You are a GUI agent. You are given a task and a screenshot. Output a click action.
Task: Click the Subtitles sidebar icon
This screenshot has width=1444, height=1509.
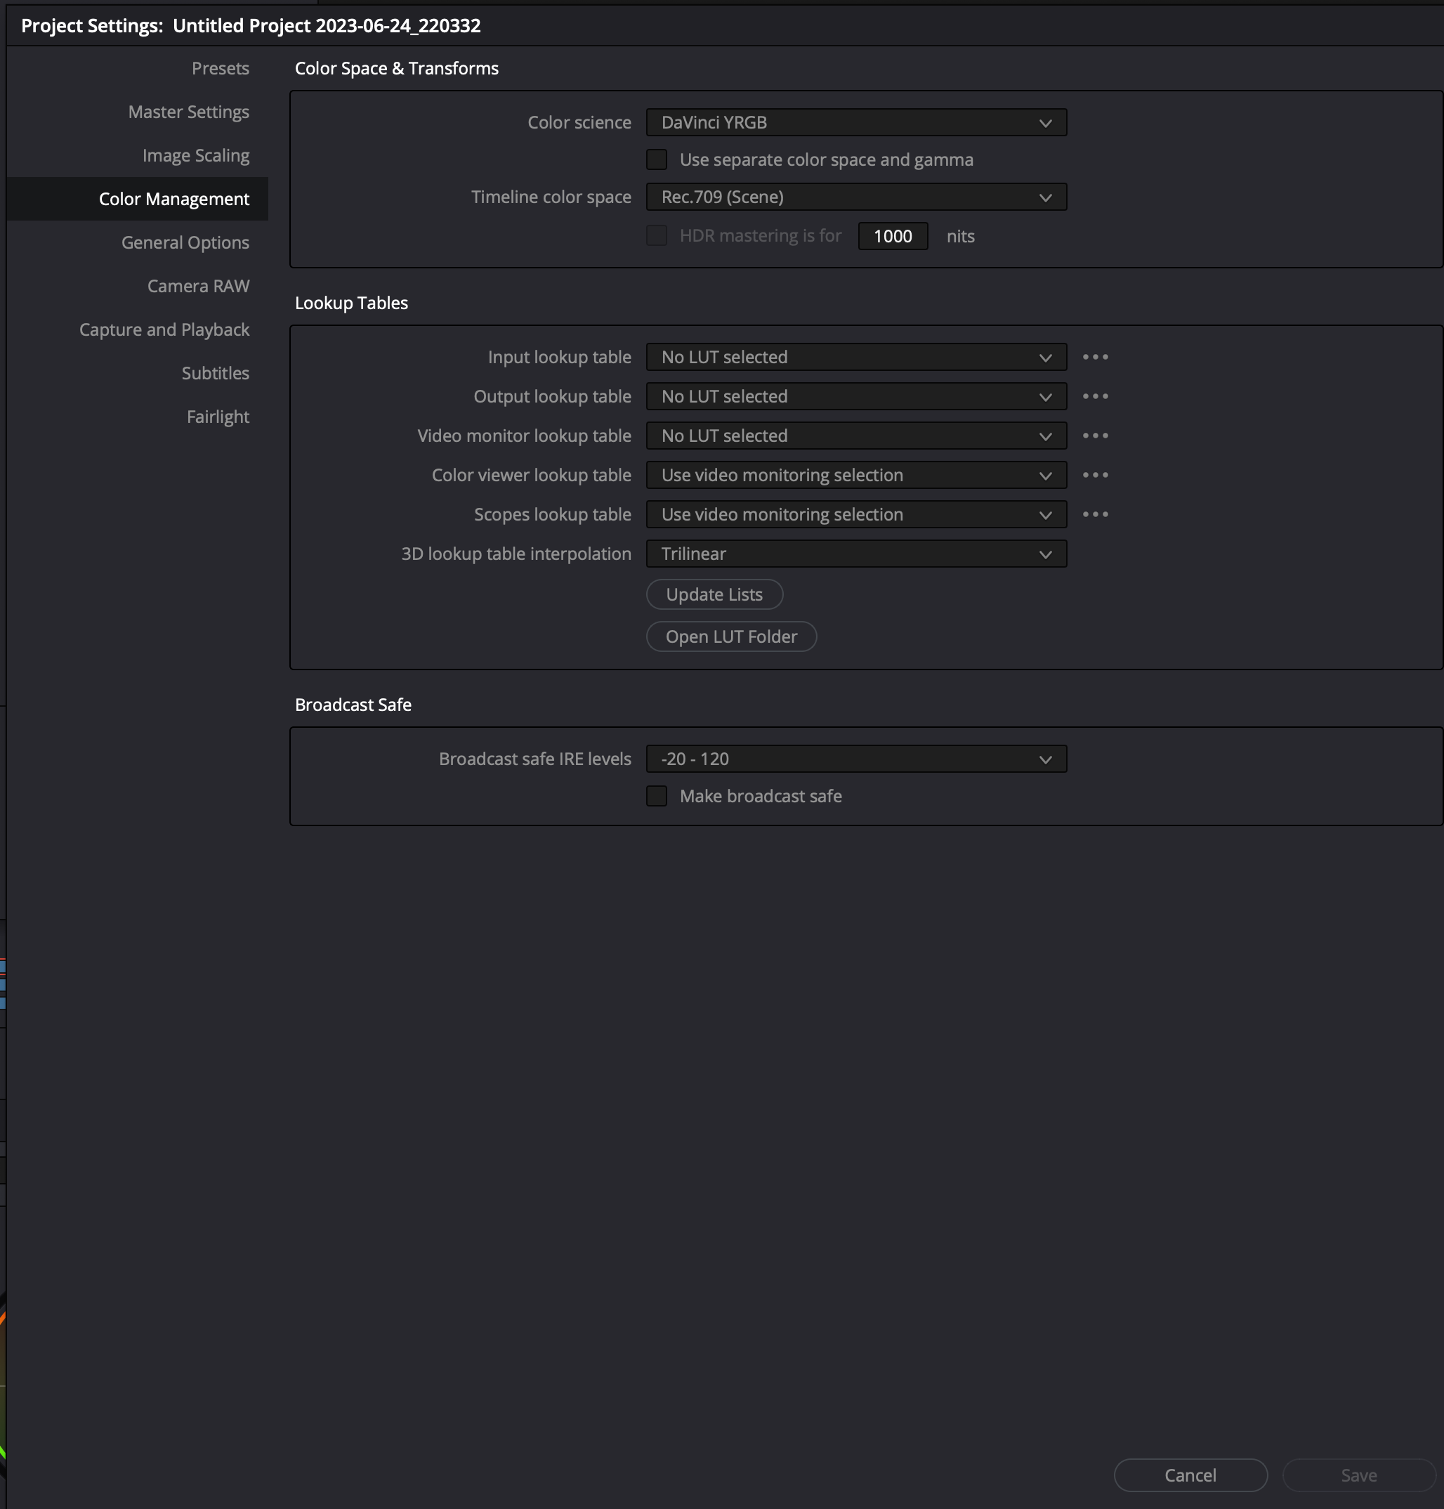[214, 373]
